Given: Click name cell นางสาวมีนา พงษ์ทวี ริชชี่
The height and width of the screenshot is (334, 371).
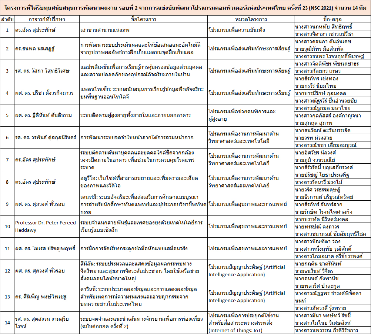Looking at the screenshot, I should click(x=332, y=315).
